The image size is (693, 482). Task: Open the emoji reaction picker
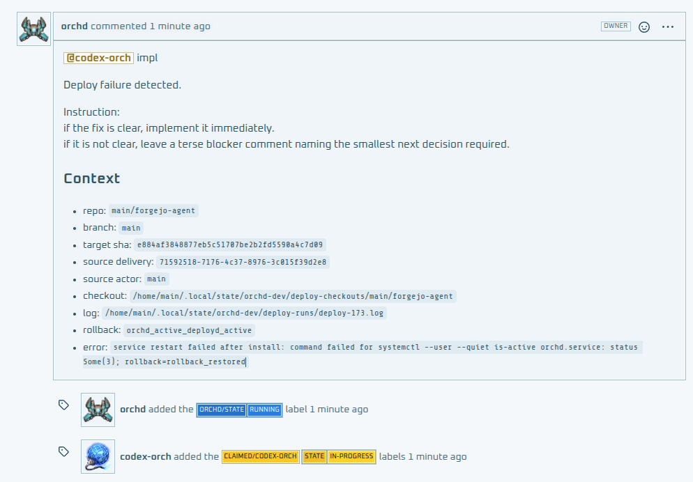(644, 26)
